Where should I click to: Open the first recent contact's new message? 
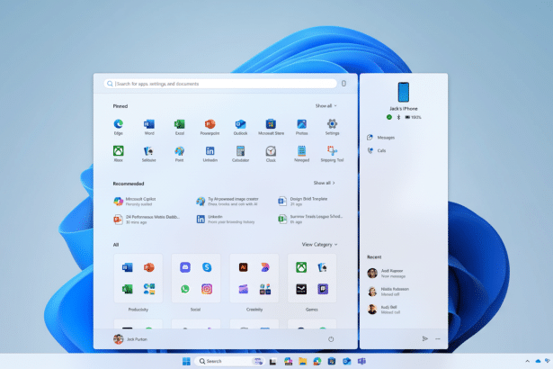[x=387, y=274]
